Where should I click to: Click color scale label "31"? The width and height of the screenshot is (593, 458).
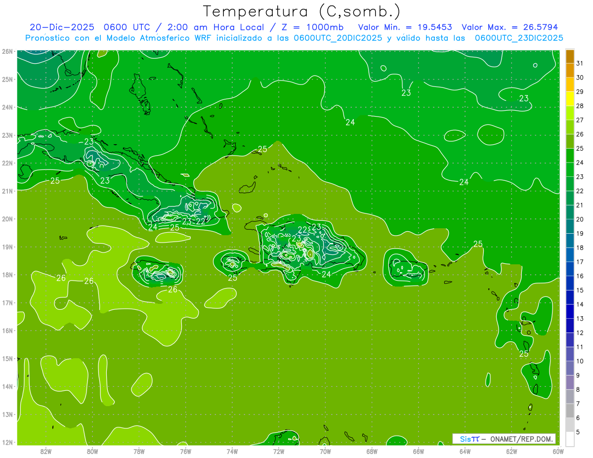point(580,63)
